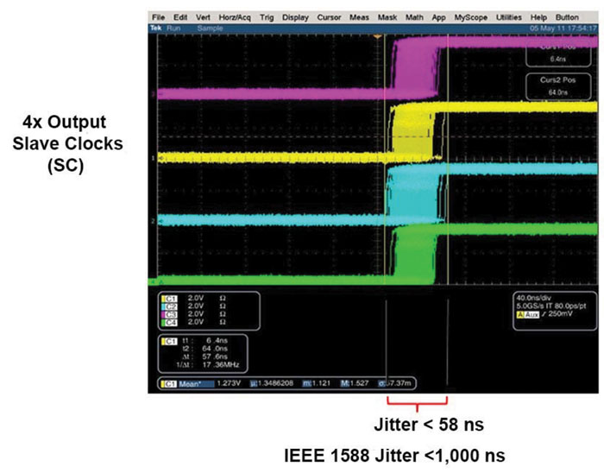Viewport: 604px width, 473px height.
Task: Click the C4 green channel badge
Action: 164,321
